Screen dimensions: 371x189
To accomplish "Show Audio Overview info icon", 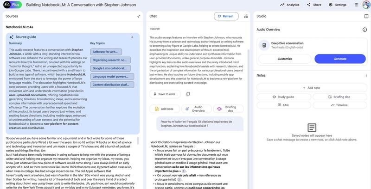I will (x=365, y=30).
